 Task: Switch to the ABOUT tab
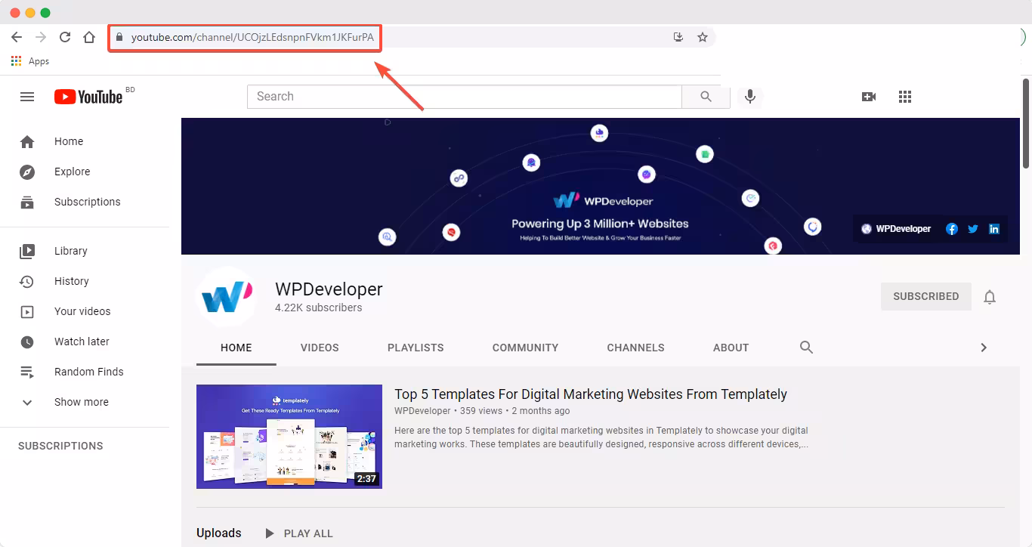pyautogui.click(x=731, y=348)
